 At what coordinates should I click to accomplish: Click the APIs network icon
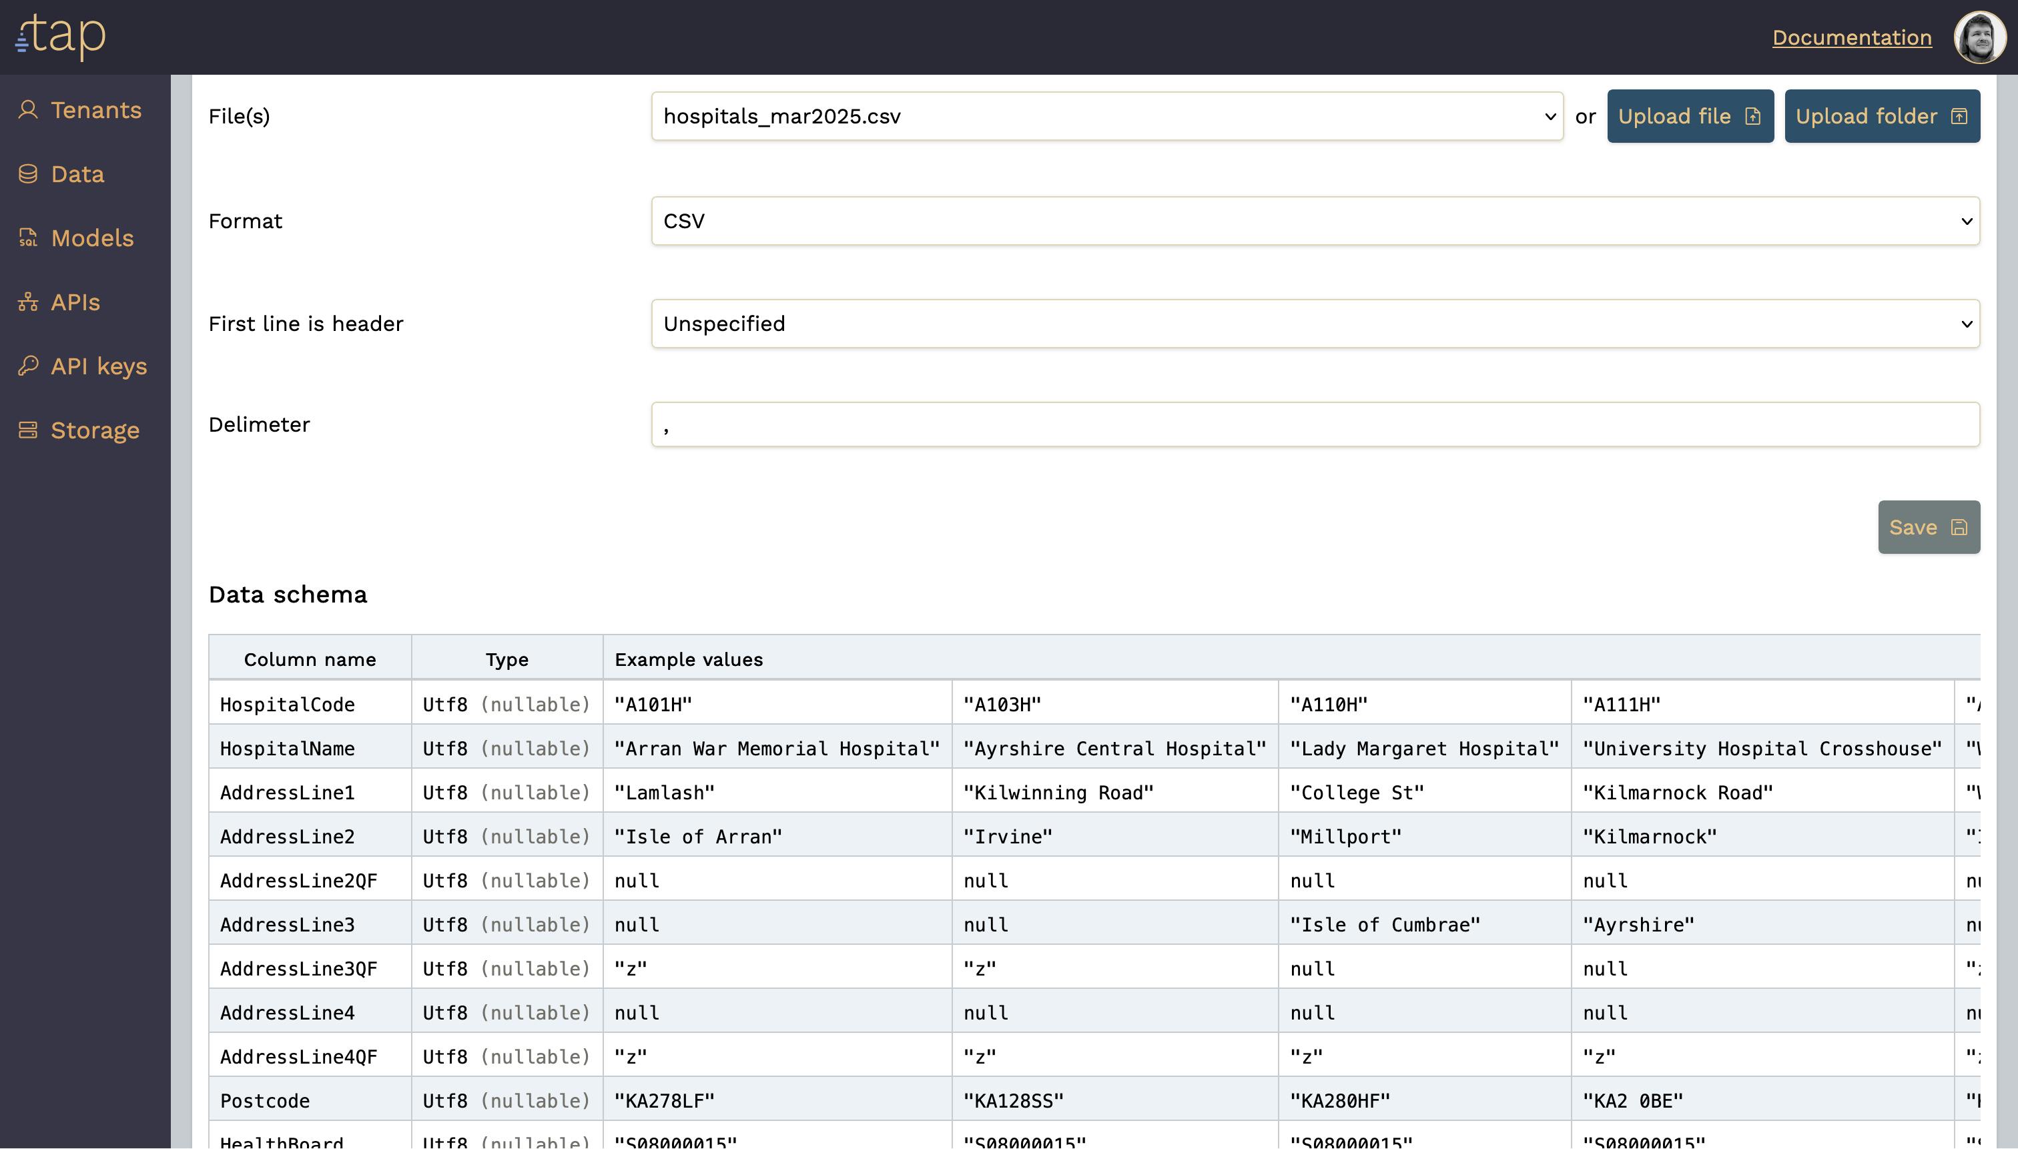[x=29, y=302]
